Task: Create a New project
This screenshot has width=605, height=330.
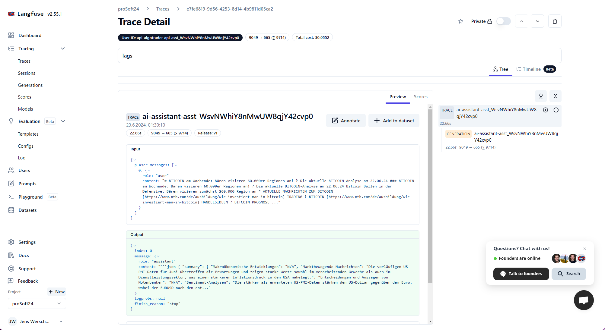Action: point(57,292)
